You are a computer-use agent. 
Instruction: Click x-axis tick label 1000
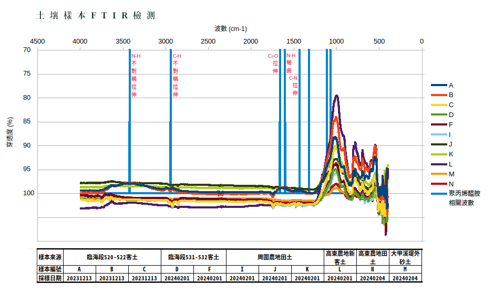click(x=336, y=41)
